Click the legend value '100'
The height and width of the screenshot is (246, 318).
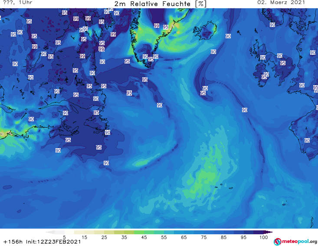(x=264, y=237)
